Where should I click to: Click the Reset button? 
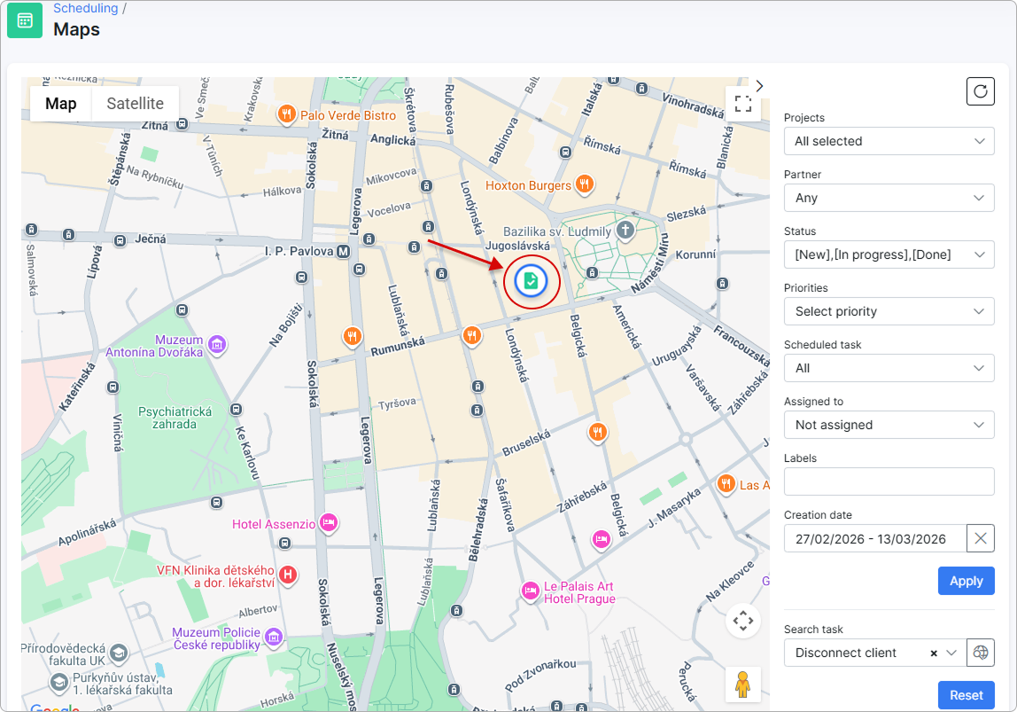(966, 695)
